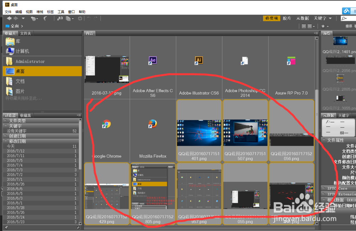
Task: Click the thumbnail quality checkerboard icon
Action: pos(304,26)
